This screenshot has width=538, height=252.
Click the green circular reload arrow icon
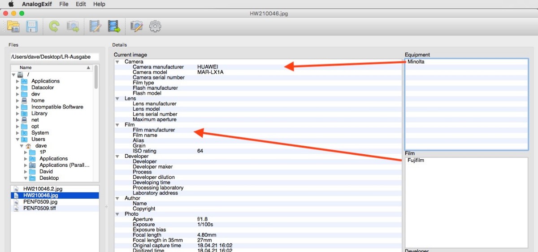54,26
